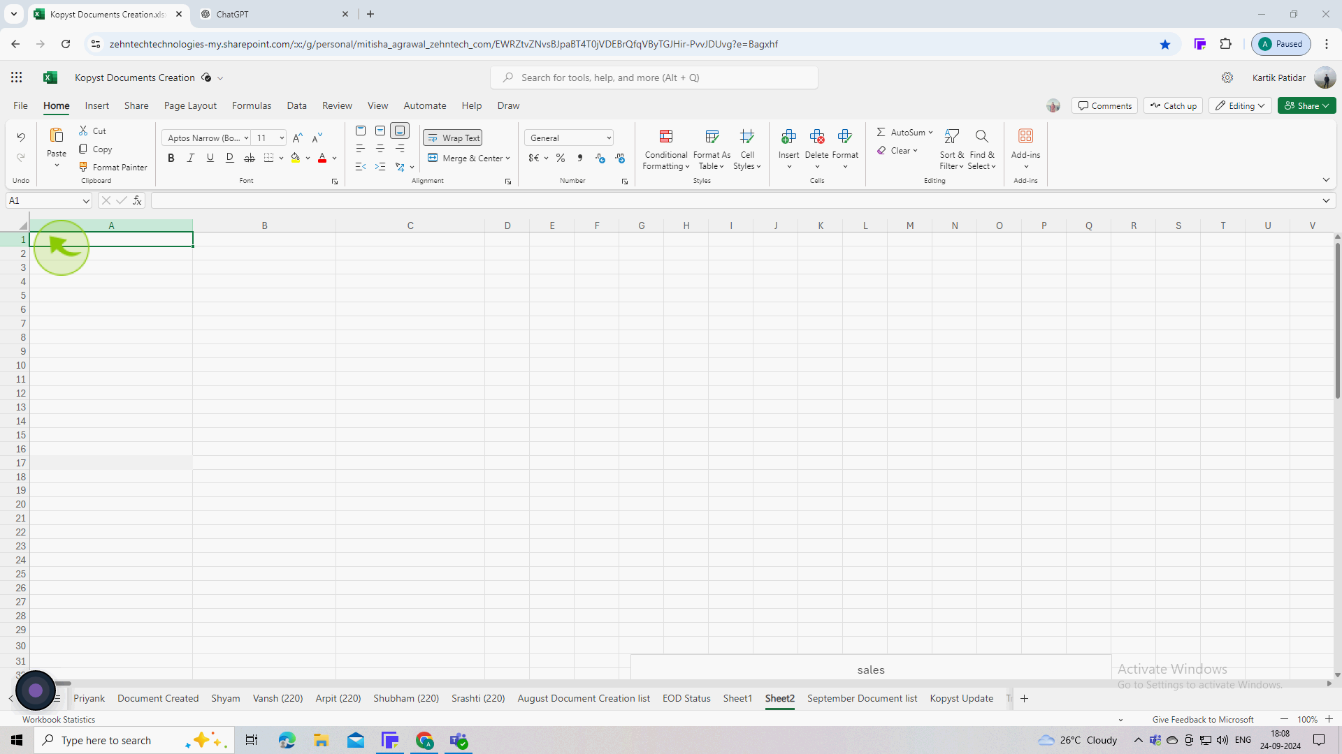Screen dimensions: 1342x754
Task: Switch to EOD Status sheet tab
Action: pos(686,698)
